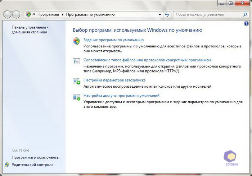Open Help with the blue question mark icon
Viewport: 252px width, 176px height.
[x=247, y=23]
